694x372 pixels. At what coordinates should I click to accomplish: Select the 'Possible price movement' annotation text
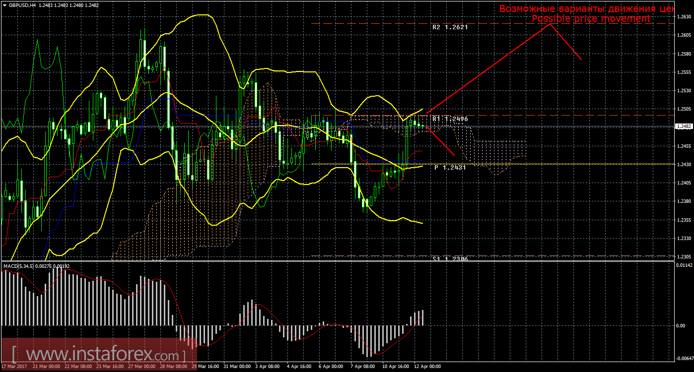point(591,19)
